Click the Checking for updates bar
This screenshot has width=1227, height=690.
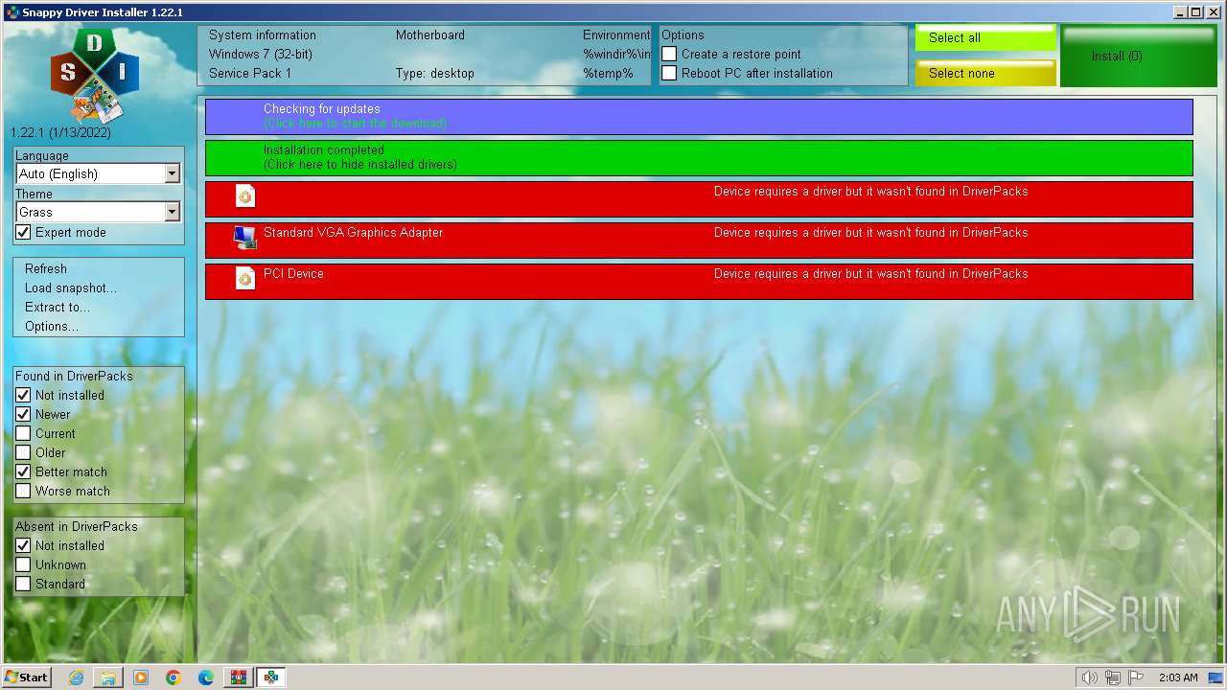pos(699,117)
